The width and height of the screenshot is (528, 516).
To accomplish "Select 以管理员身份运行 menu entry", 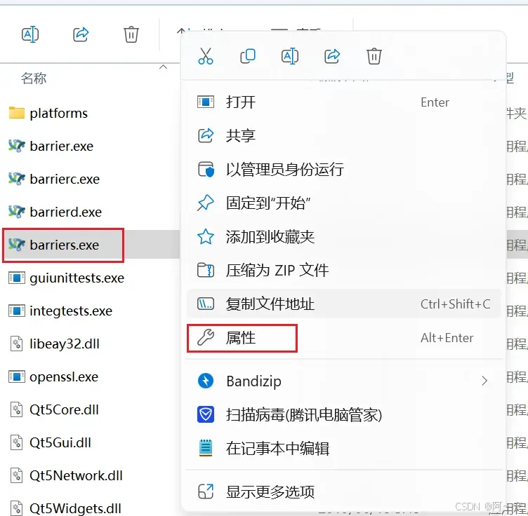I will pos(343,170).
